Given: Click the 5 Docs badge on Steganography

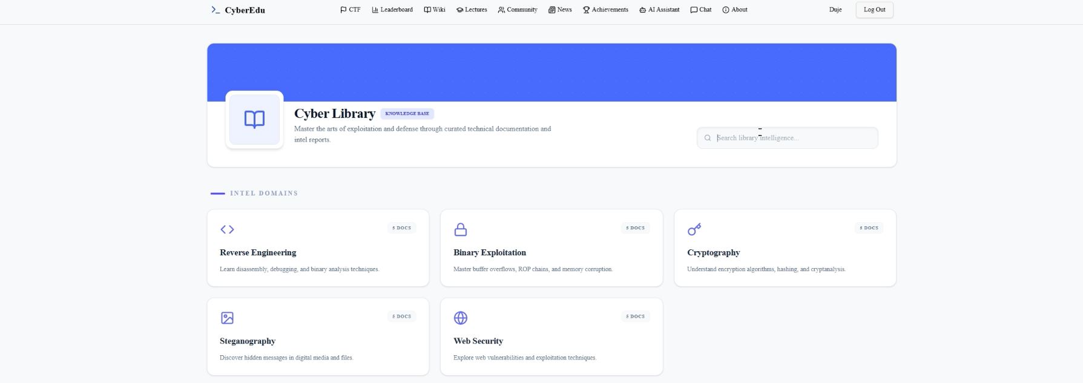Looking at the screenshot, I should click(401, 316).
